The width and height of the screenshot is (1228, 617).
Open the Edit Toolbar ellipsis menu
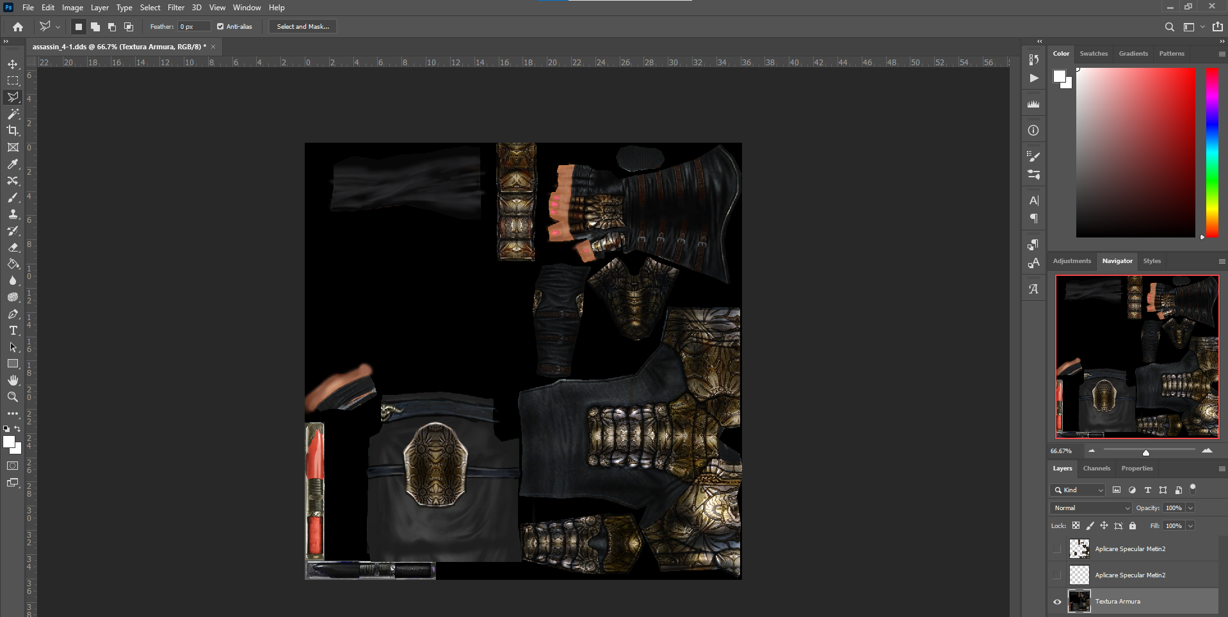pos(13,413)
